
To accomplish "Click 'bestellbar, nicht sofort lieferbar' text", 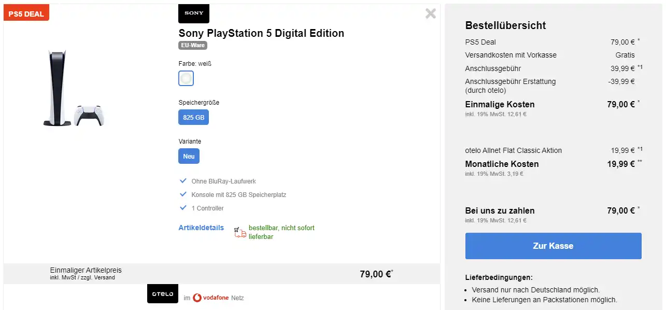I will click(x=281, y=232).
